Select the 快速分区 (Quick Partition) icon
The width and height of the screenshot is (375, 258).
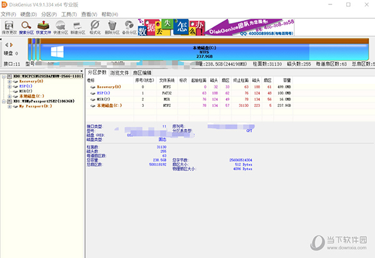point(62,25)
